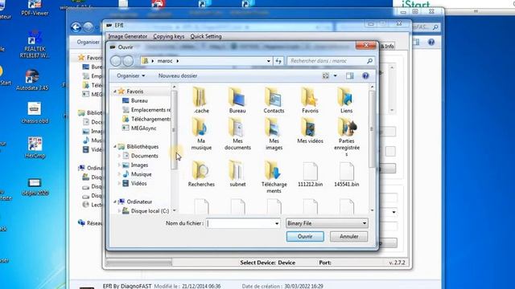Open the Mes vidéos folder
This screenshot has width=515, height=289.
pyautogui.click(x=310, y=131)
